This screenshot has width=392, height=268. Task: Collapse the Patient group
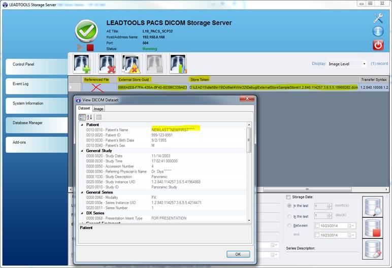82,125
